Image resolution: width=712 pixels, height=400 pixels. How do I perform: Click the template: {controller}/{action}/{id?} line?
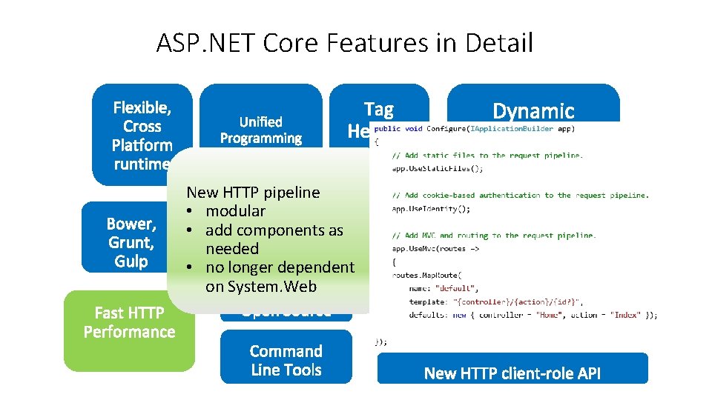pos(496,302)
